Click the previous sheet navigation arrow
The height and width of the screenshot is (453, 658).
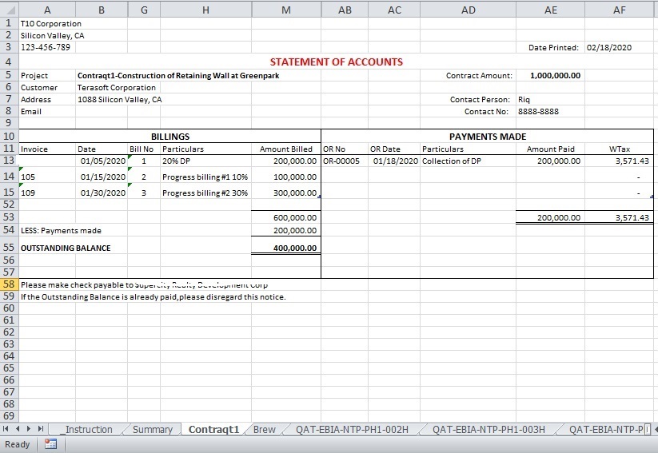(18, 429)
